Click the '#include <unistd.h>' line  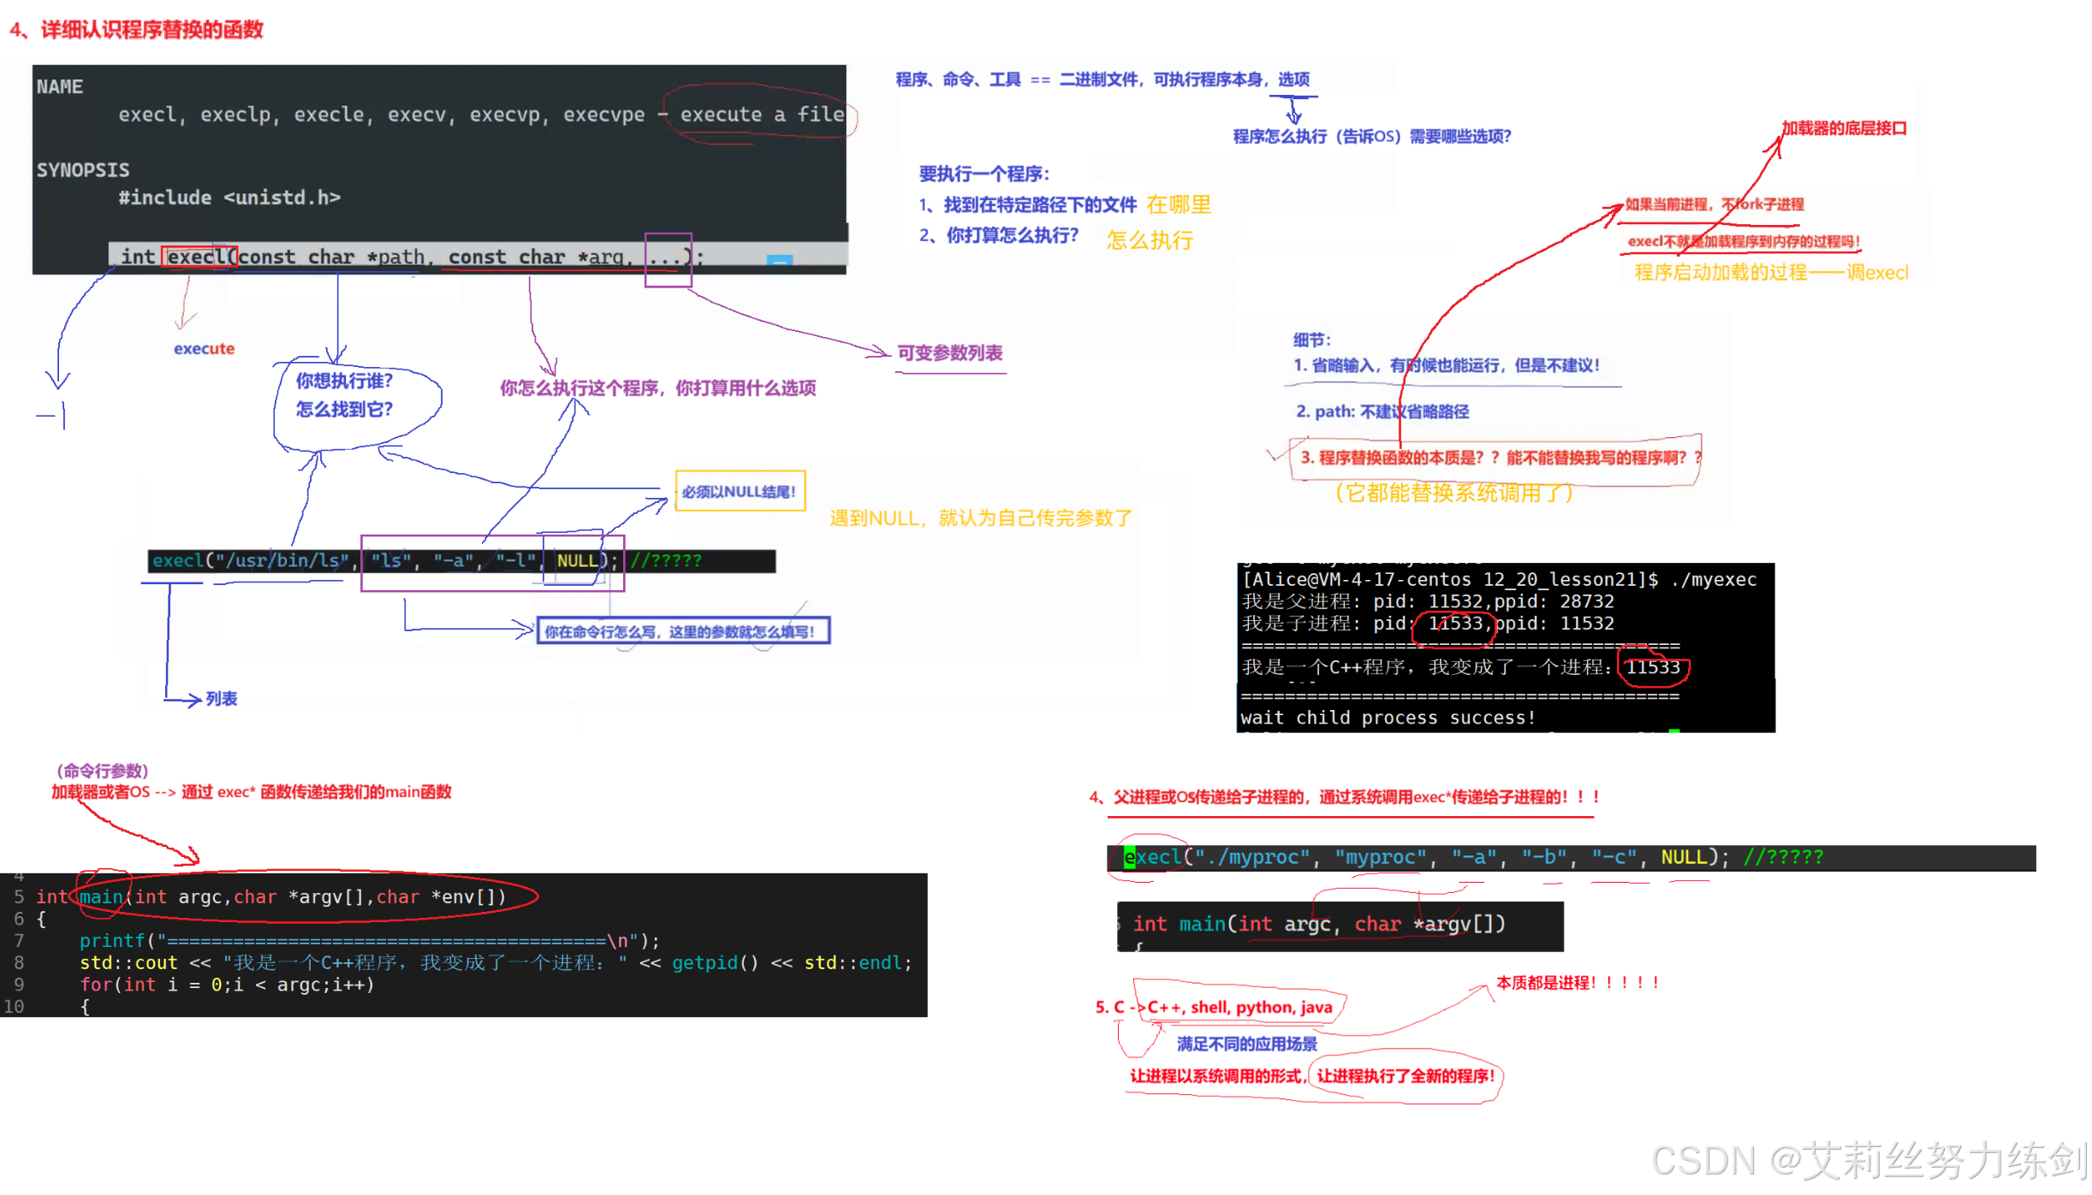[x=229, y=198]
